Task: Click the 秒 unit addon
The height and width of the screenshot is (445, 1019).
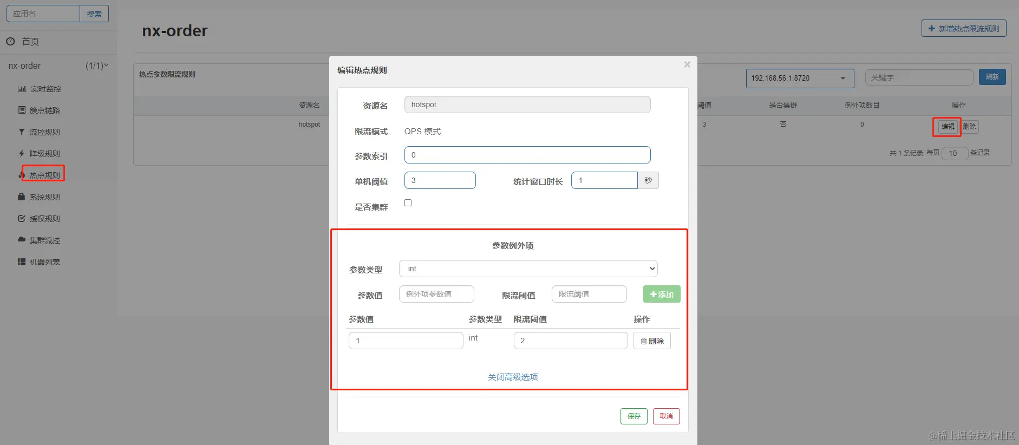Action: click(648, 180)
